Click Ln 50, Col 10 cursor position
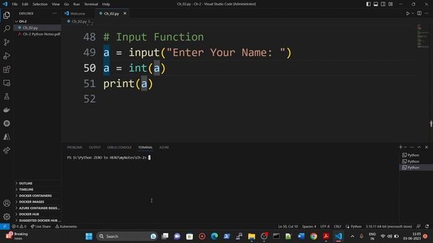The width and height of the screenshot is (433, 243). 288,227
